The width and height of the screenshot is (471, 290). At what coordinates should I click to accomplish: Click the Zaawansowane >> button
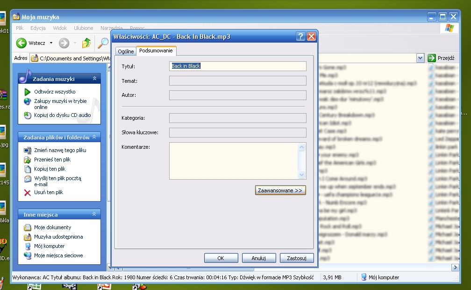280,190
